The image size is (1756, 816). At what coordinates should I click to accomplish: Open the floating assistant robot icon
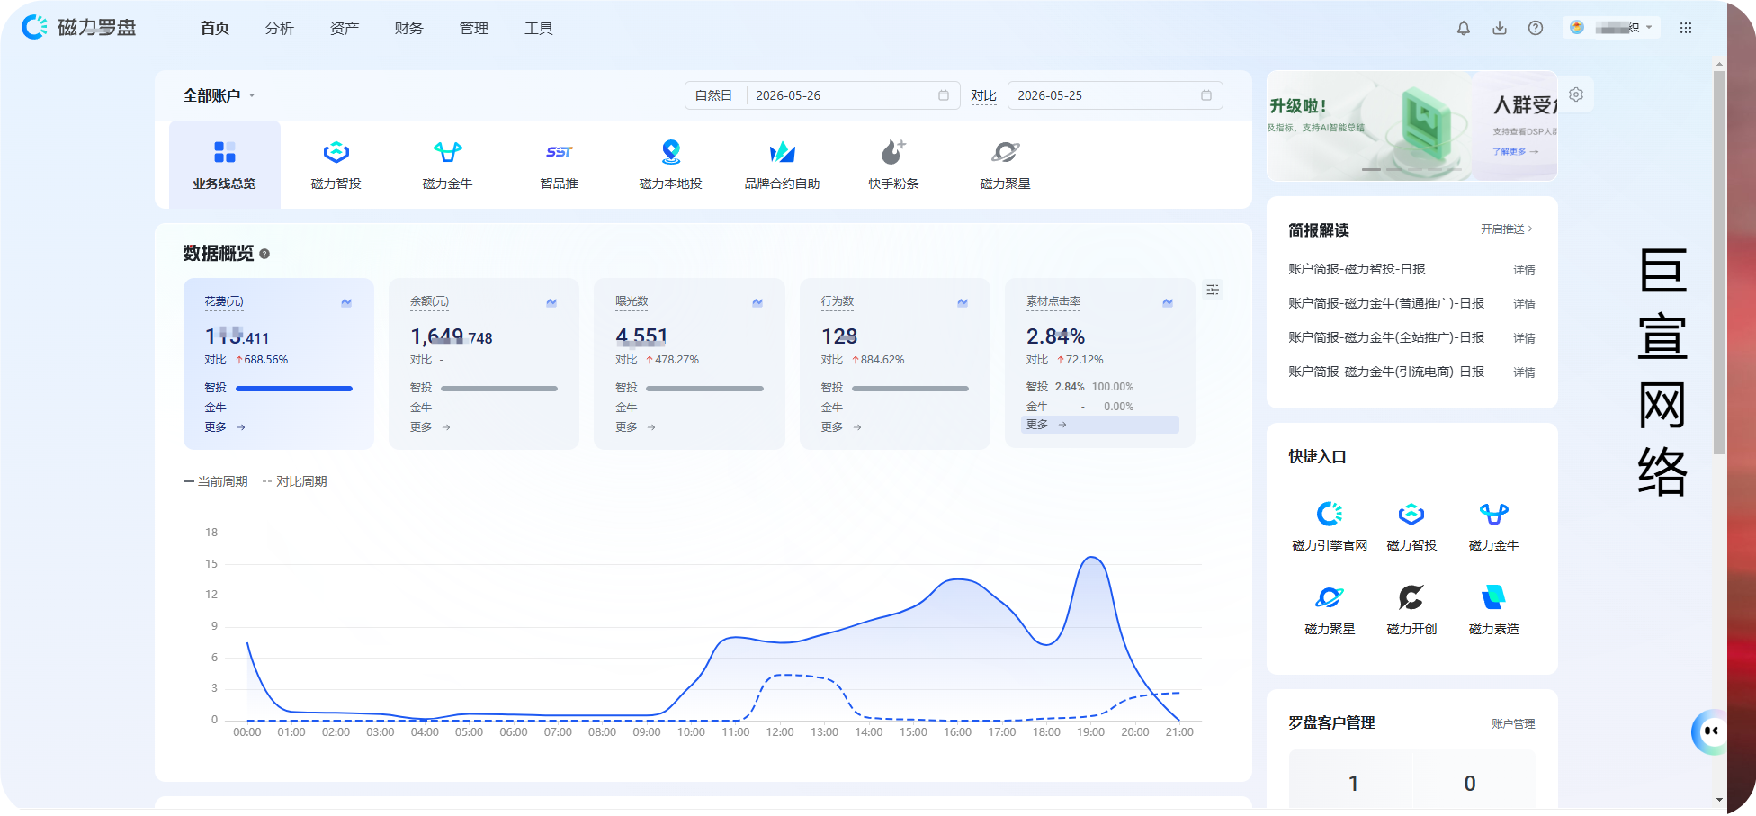point(1710,731)
